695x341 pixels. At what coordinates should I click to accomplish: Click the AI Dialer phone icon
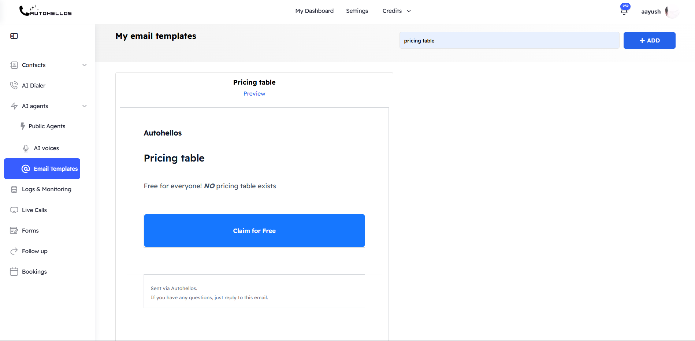[14, 85]
